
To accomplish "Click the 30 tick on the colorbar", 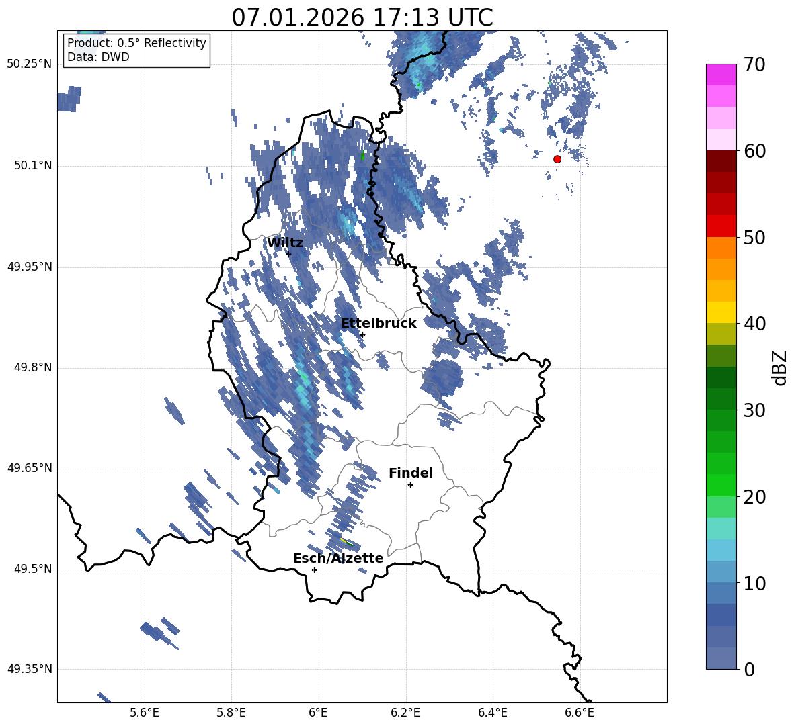I will click(x=754, y=410).
